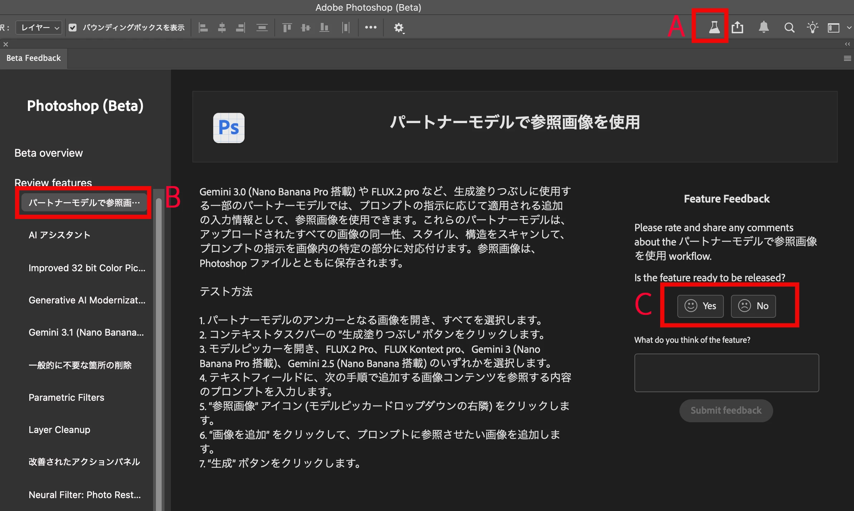Click the beaker Beta Feedback icon

pyautogui.click(x=714, y=27)
